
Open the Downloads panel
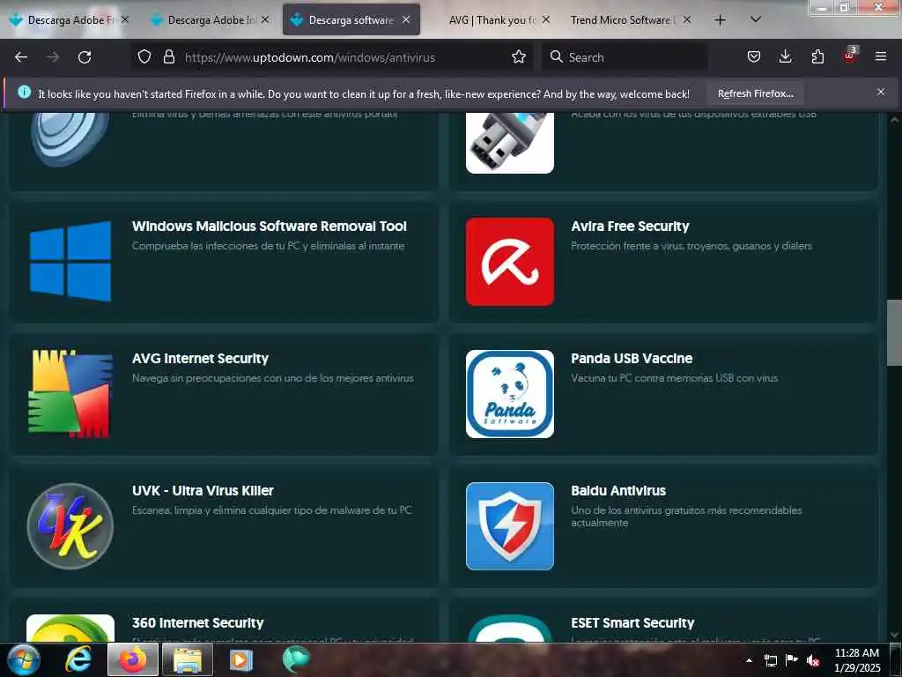[x=785, y=57]
